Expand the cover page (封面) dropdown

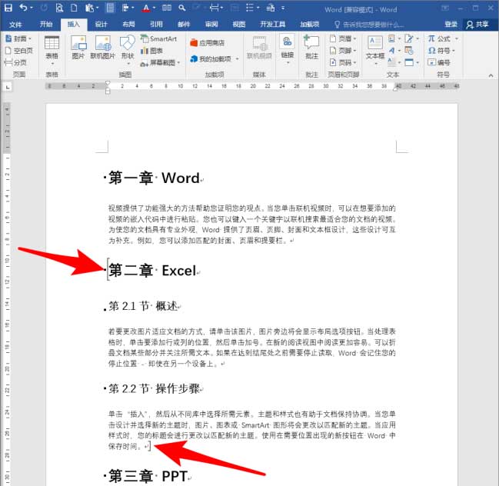coord(30,38)
